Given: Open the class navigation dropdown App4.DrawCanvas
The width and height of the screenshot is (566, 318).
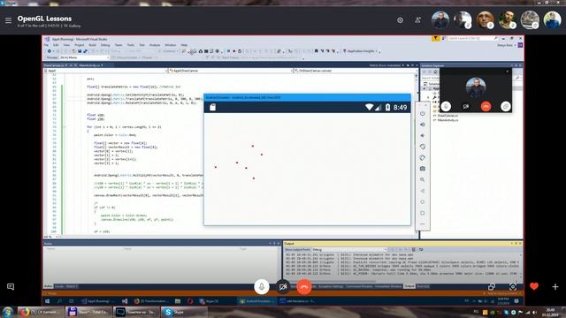Looking at the screenshot, I should point(230,71).
